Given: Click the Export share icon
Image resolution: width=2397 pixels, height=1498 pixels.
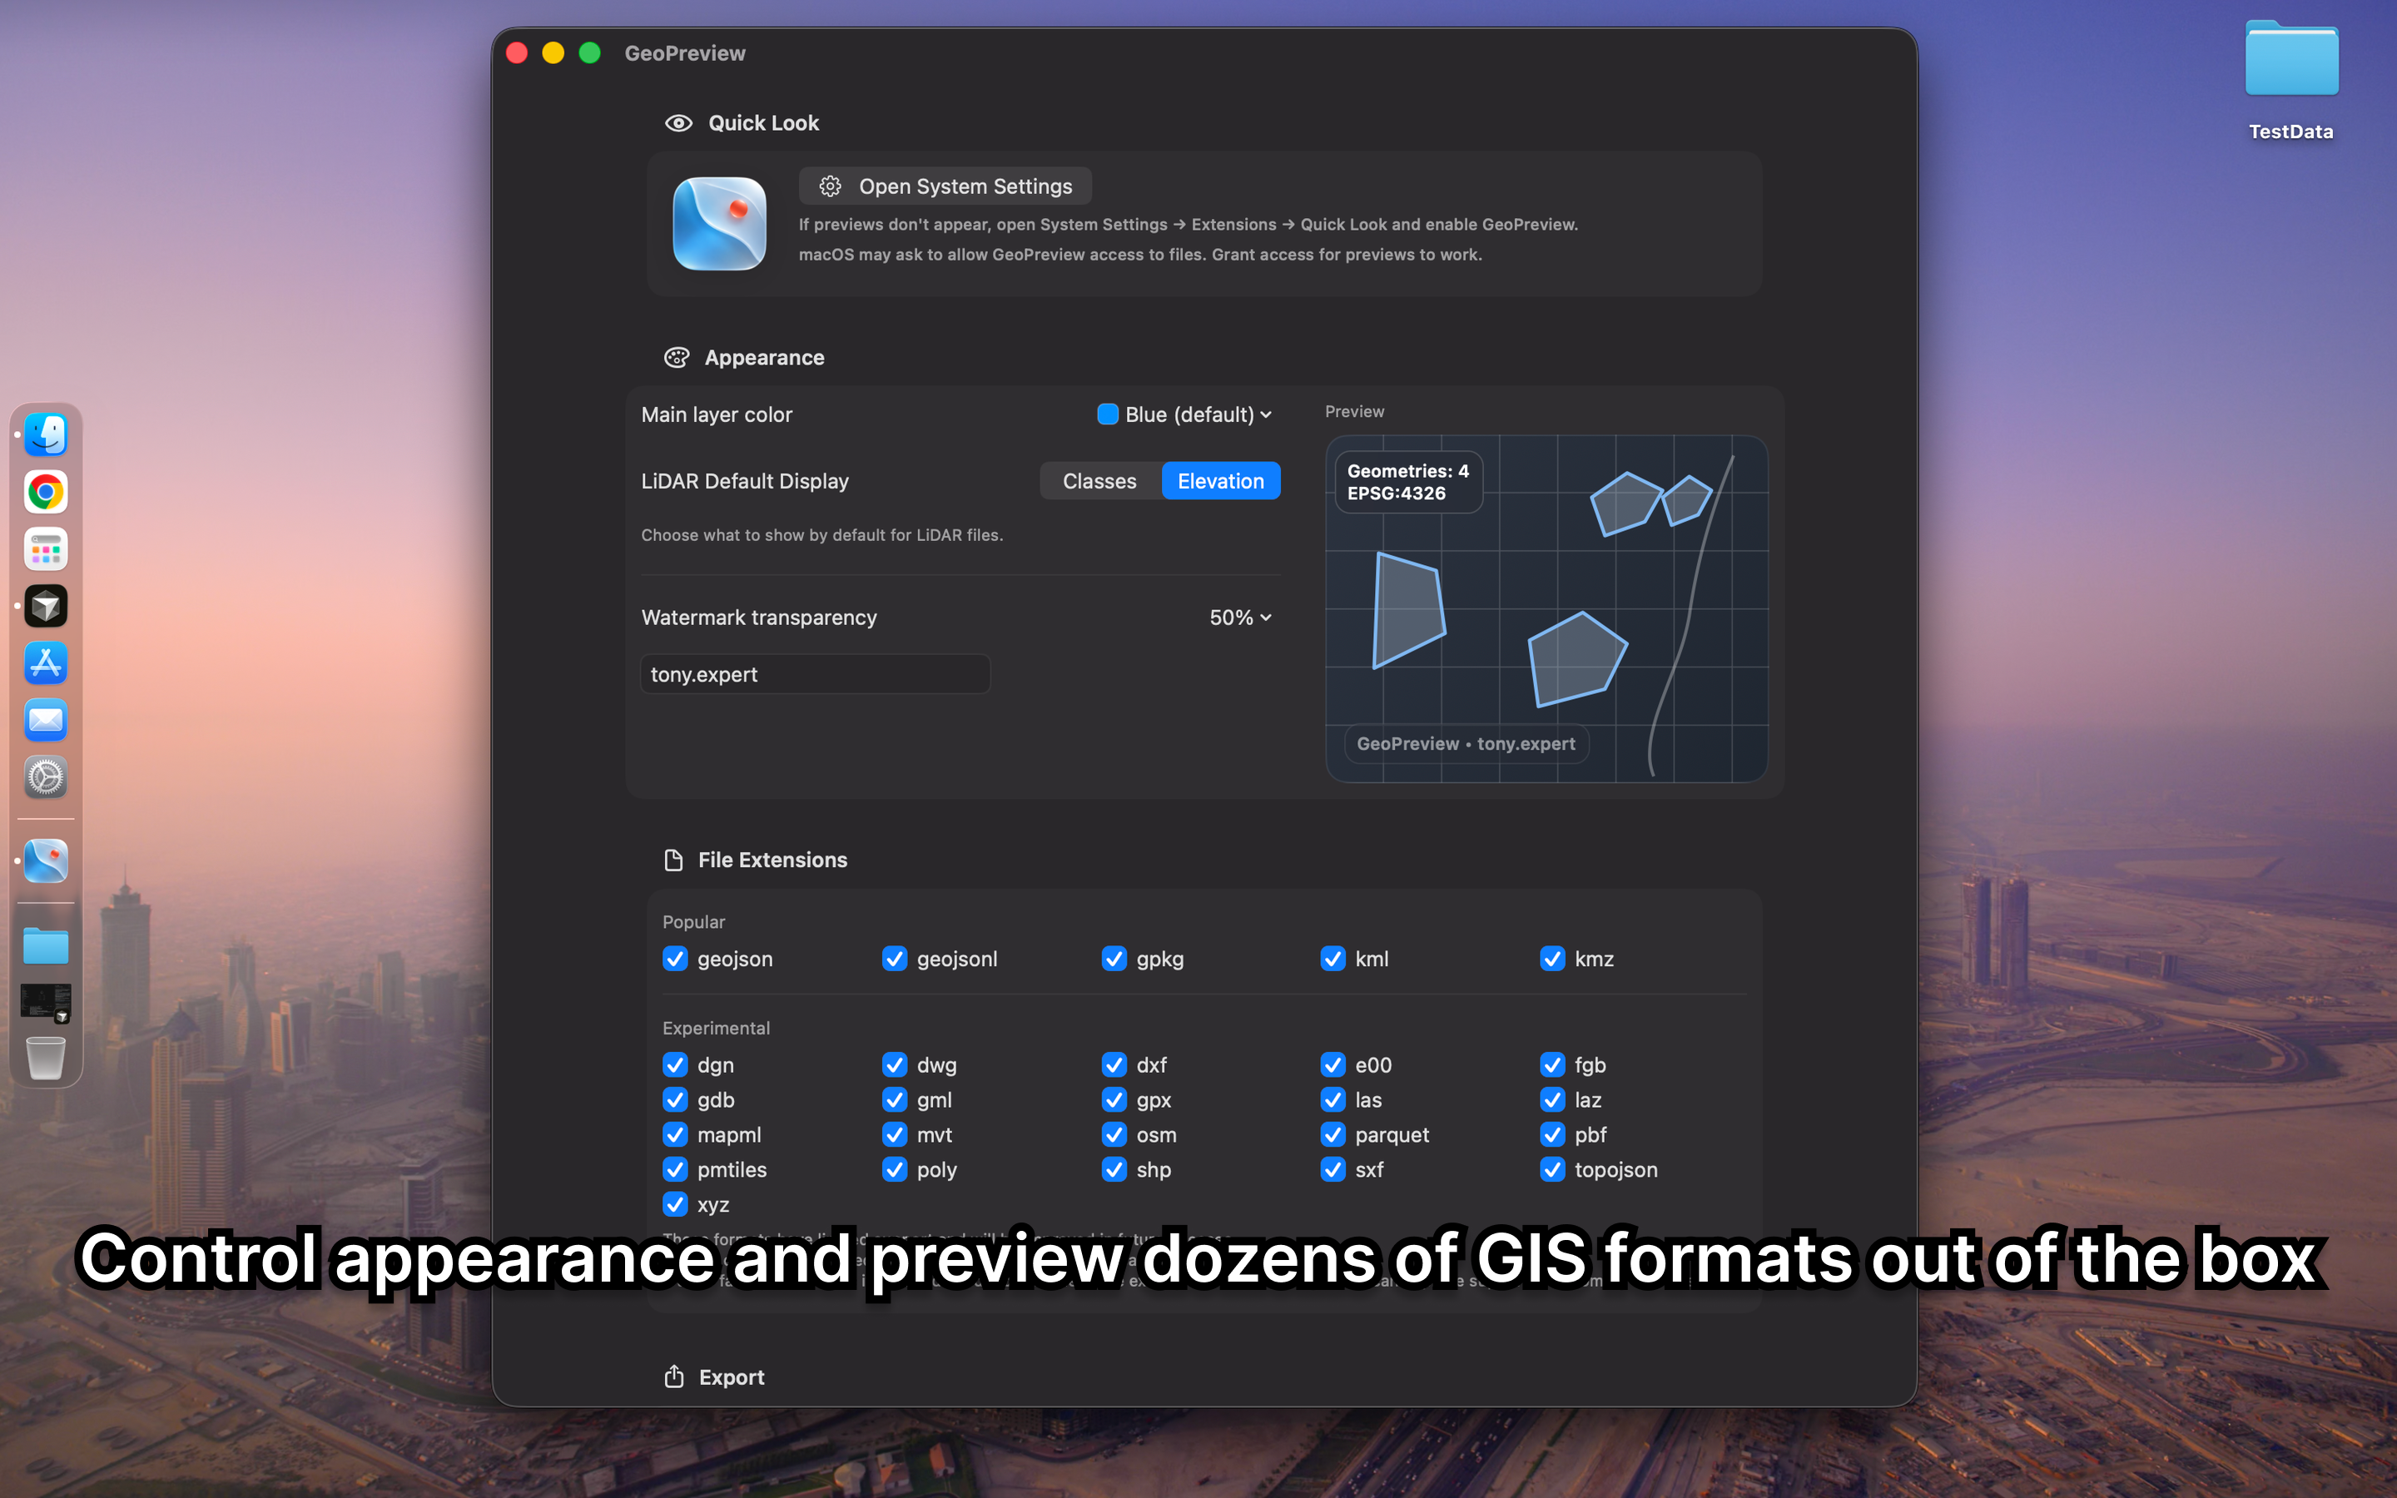Looking at the screenshot, I should click(674, 1376).
